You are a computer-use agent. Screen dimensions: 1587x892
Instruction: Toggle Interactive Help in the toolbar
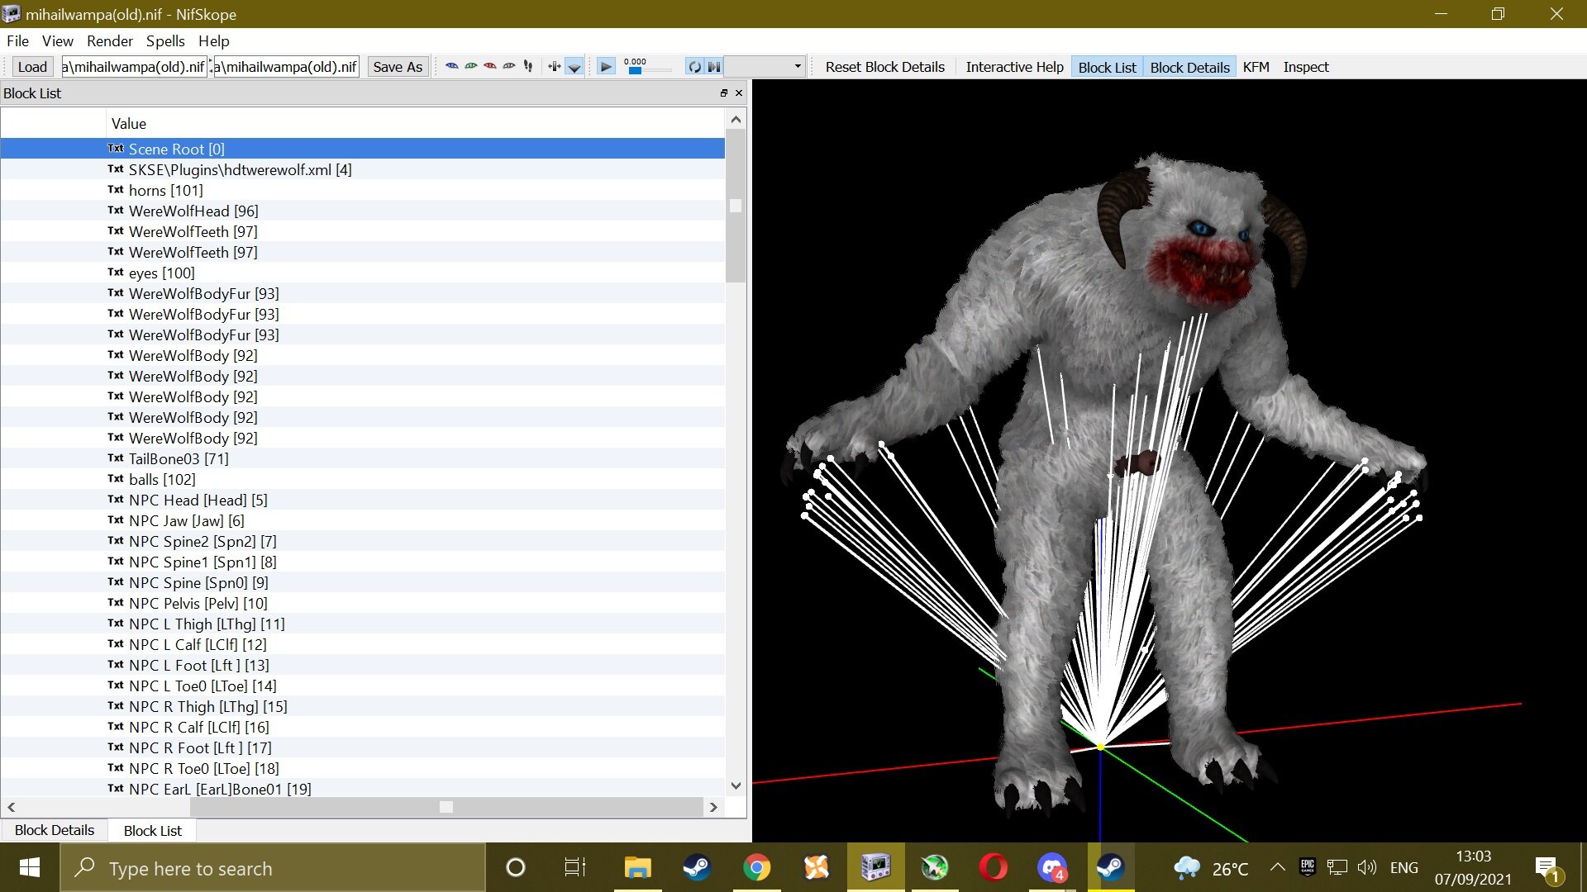click(x=1015, y=67)
